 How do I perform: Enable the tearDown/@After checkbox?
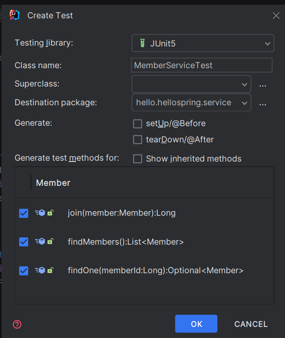[137, 140]
